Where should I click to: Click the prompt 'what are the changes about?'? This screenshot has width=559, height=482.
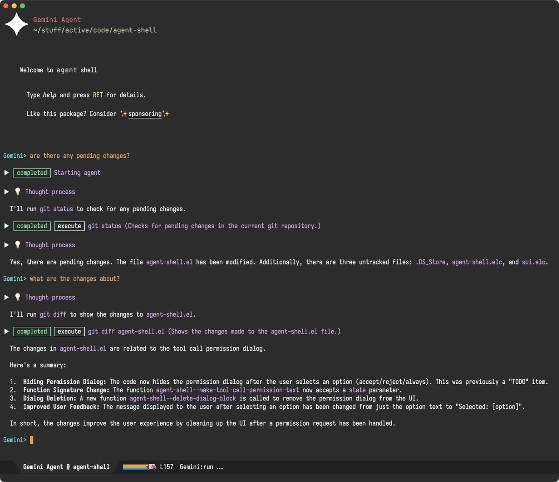(75, 278)
